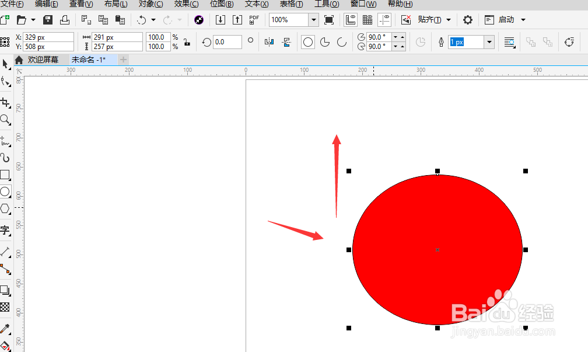
Task: Choose the full Ellipse shape mode
Action: click(x=308, y=42)
